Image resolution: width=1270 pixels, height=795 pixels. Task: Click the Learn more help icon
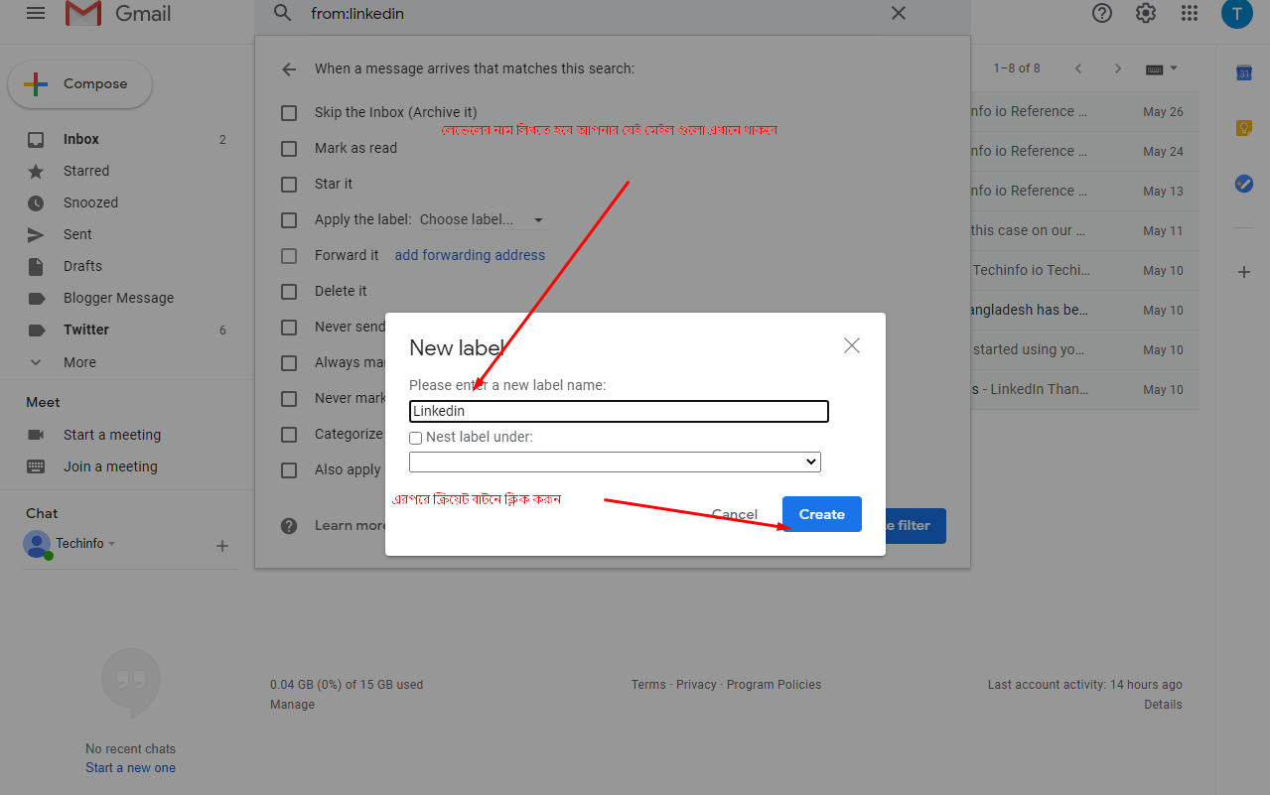[x=289, y=526]
